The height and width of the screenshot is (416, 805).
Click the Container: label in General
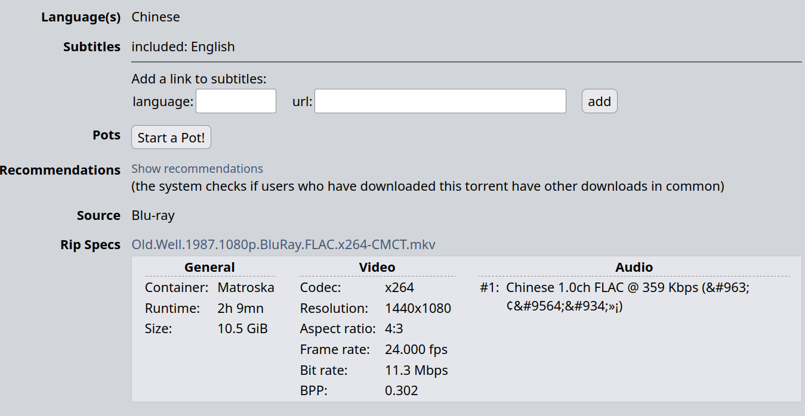(x=177, y=288)
